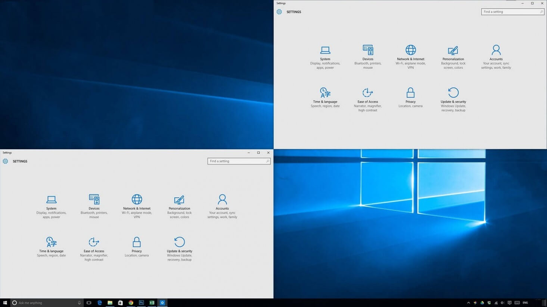Open Excel from the taskbar

[152, 303]
